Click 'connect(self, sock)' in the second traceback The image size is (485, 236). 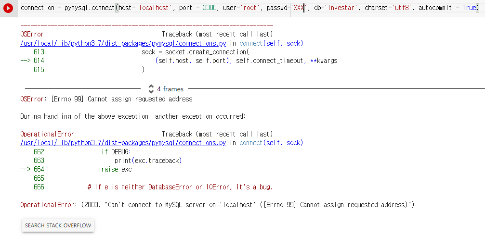[271, 143]
